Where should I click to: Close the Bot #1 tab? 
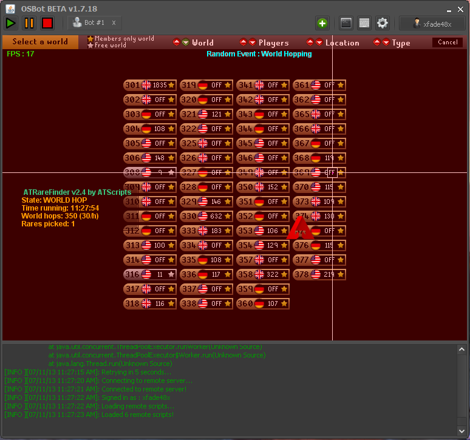pyautogui.click(x=114, y=23)
